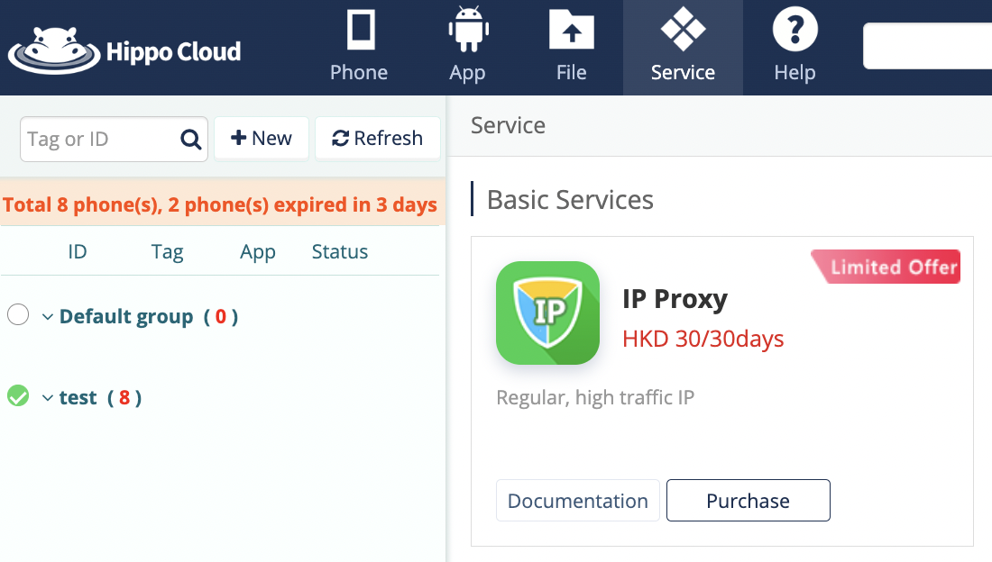Click the HKD 30/30days price

703,339
